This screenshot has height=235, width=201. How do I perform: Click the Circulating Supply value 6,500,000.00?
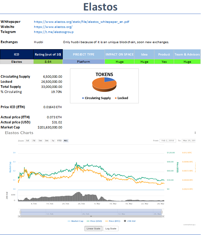pyautogui.click(x=53, y=77)
